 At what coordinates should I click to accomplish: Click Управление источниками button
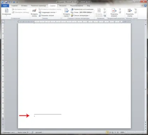point(82,9)
